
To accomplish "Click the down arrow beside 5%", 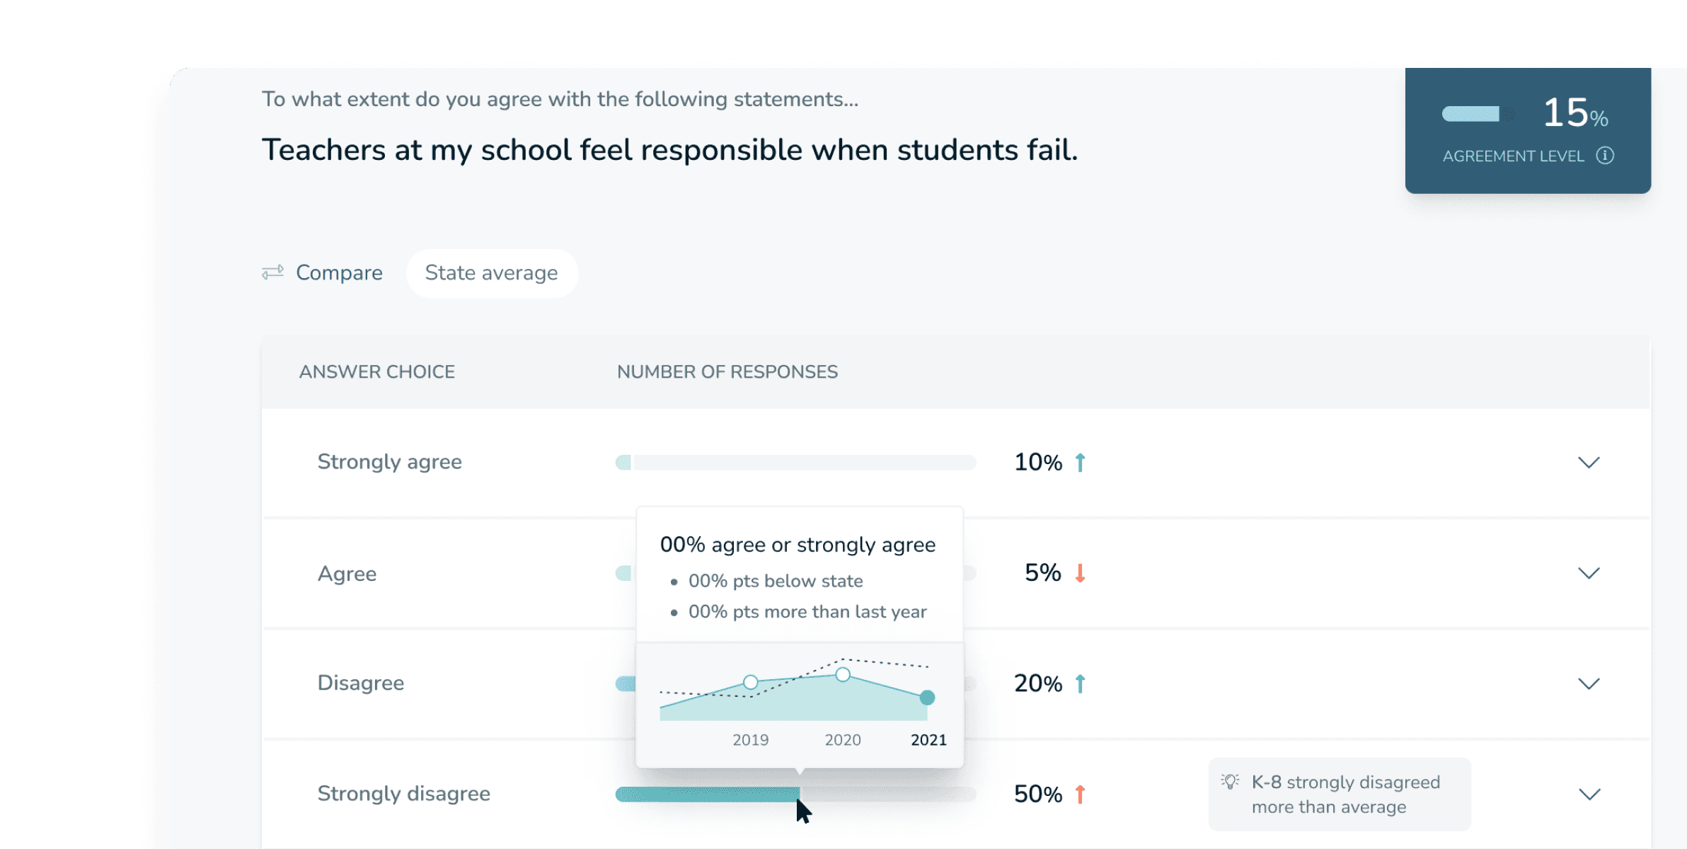I will 1081,572.
